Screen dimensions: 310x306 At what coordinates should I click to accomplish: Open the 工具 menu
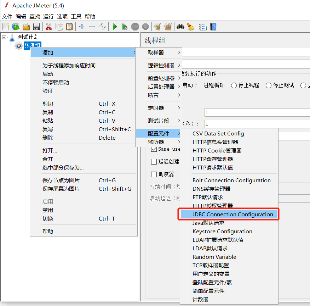click(x=76, y=16)
